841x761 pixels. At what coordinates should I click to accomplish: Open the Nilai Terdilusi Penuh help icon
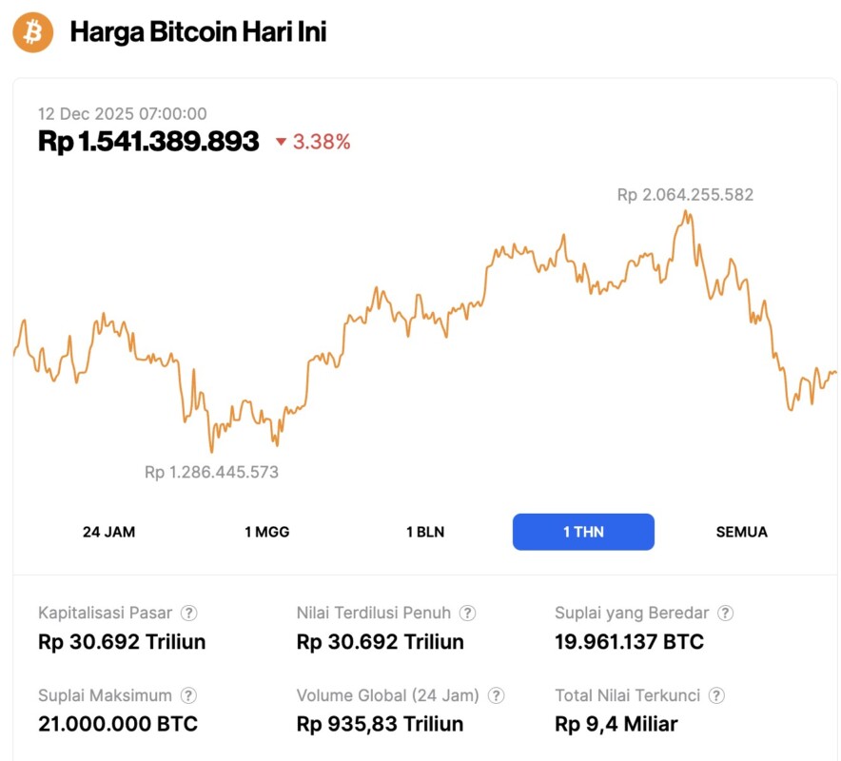point(466,613)
